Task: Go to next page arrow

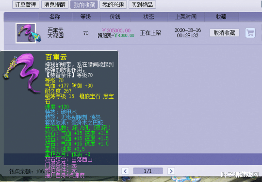Action: [171, 171]
